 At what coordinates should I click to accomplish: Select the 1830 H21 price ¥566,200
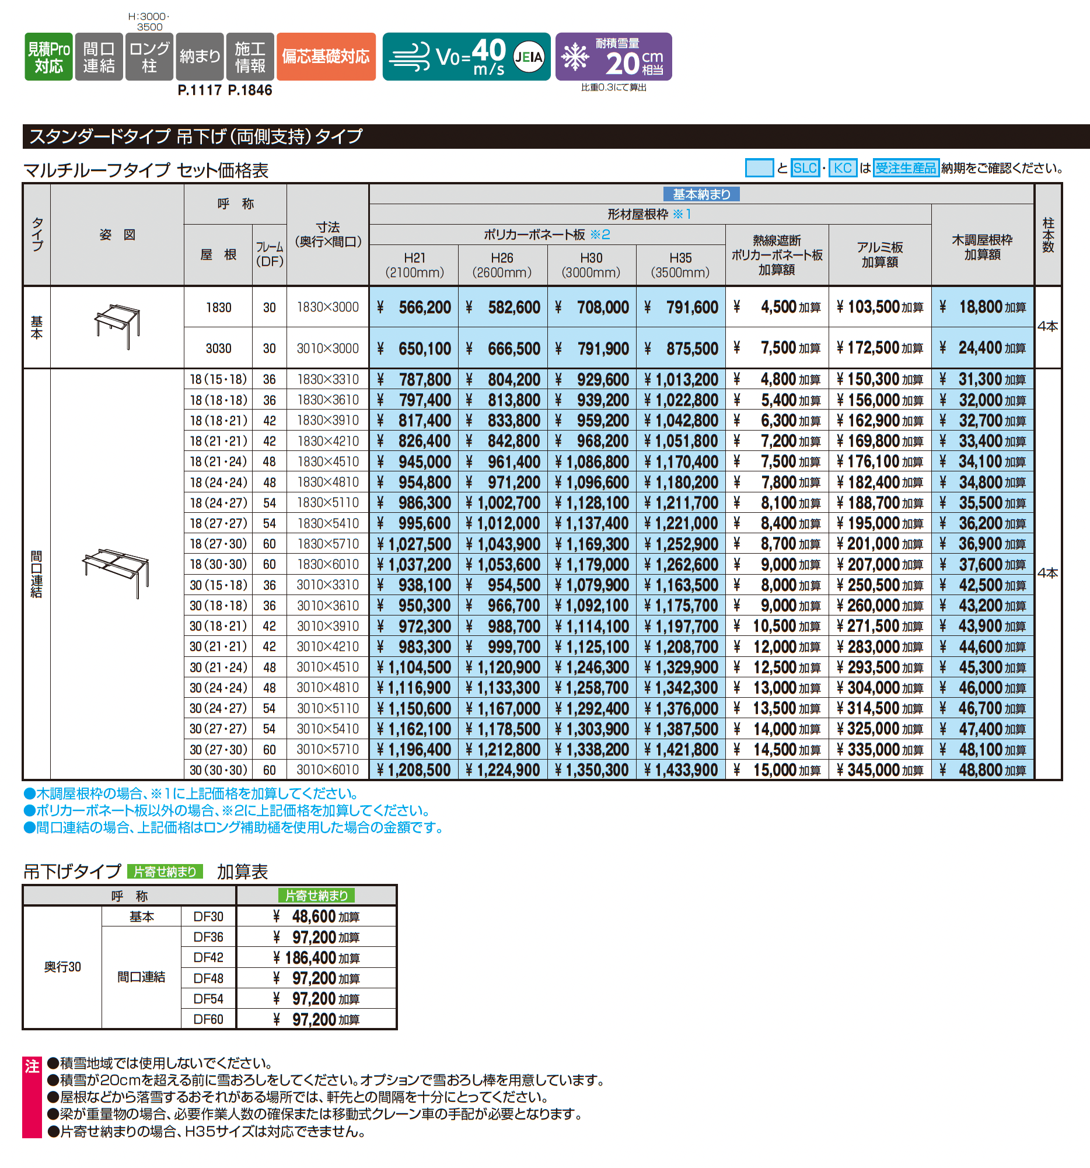click(414, 307)
